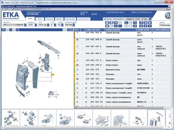Click the megaphone announcement toolbar icon
Viewport: 174px width, 130px height.
point(116,23)
